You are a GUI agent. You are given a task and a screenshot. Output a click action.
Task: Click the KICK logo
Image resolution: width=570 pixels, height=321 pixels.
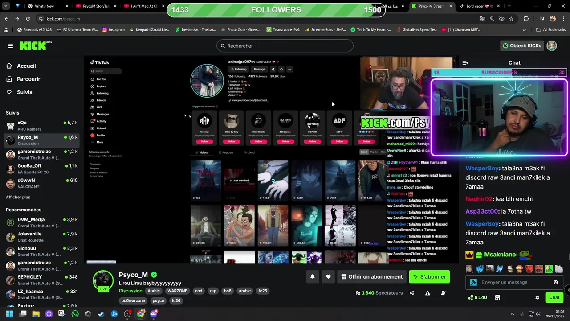36,45
